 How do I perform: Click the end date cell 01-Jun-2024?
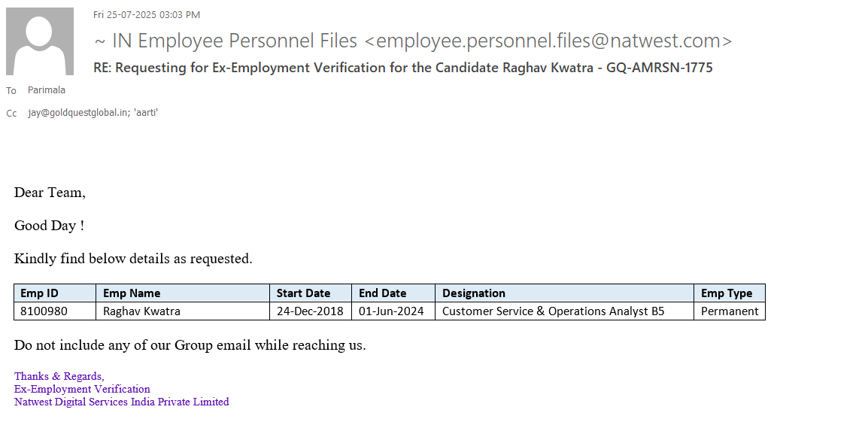(391, 311)
